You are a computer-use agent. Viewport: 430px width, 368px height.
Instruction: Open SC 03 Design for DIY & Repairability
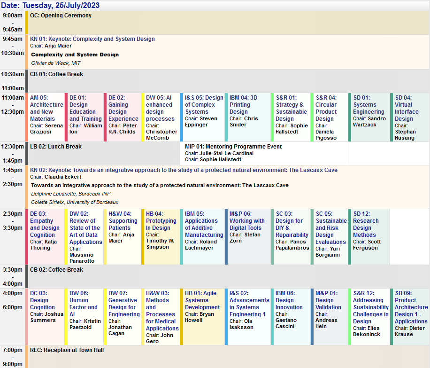tap(292, 224)
